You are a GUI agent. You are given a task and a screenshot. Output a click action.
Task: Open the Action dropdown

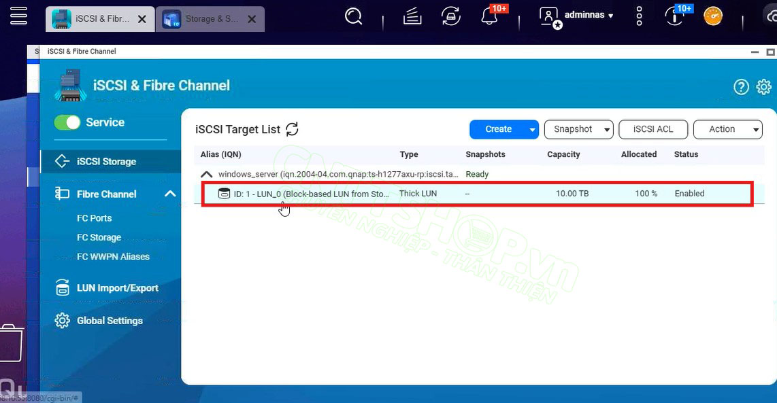click(x=727, y=129)
